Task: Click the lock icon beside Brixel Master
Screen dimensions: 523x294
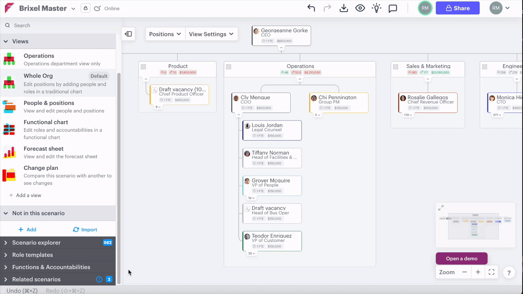Action: tap(85, 8)
